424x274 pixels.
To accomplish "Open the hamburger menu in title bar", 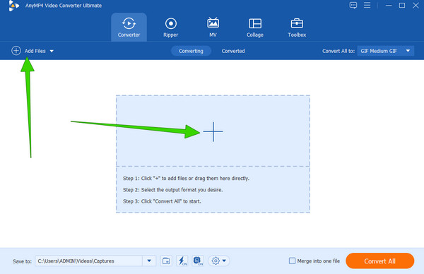I will pyautogui.click(x=367, y=5).
